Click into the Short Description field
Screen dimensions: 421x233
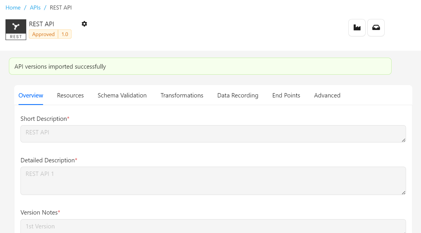point(213,134)
